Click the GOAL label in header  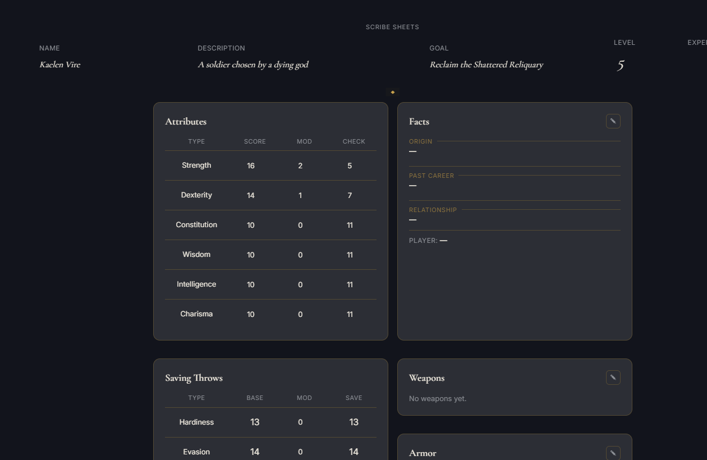click(x=439, y=48)
